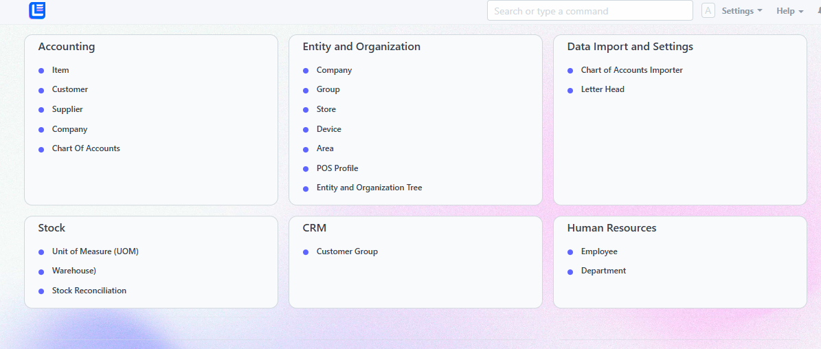
Task: Open Customer Group under CRM
Action: (x=347, y=251)
